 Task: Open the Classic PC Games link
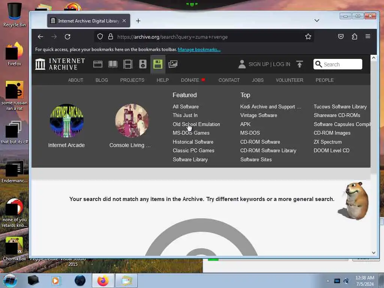[193, 150]
